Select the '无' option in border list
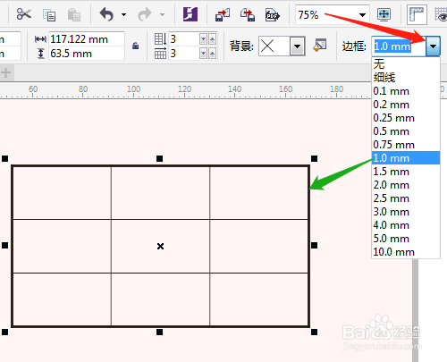This screenshot has width=447, height=362. (x=406, y=63)
